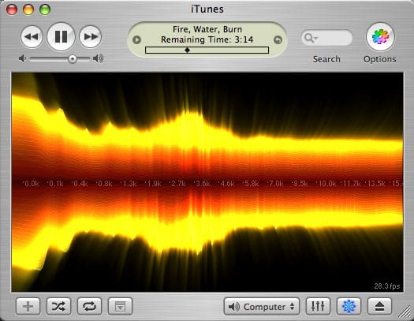The height and width of the screenshot is (321, 414).
Task: Click the song title Fire, Water, Burn
Action: coord(207,29)
